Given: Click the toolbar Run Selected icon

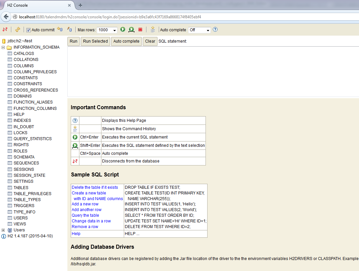Looking at the screenshot, I should point(131,30).
